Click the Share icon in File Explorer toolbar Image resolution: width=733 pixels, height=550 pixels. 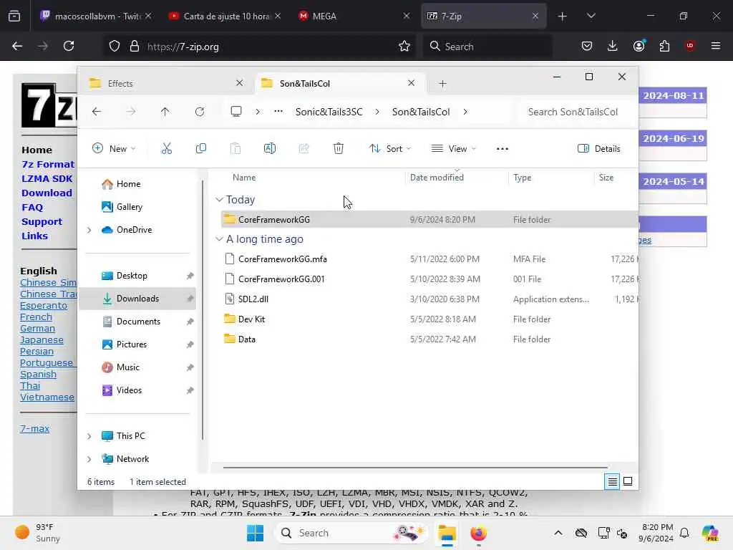click(304, 149)
